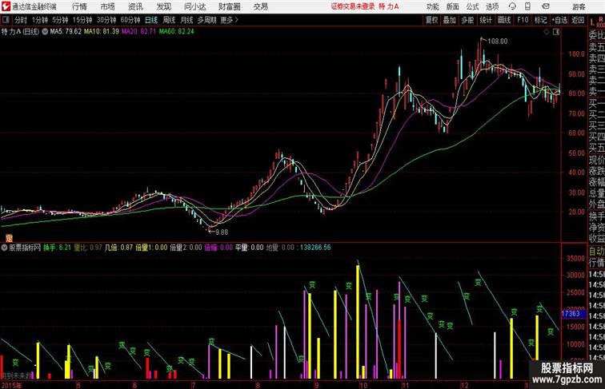Toggle the left sidebar panel icon
The image size is (605, 389).
pos(6,20)
